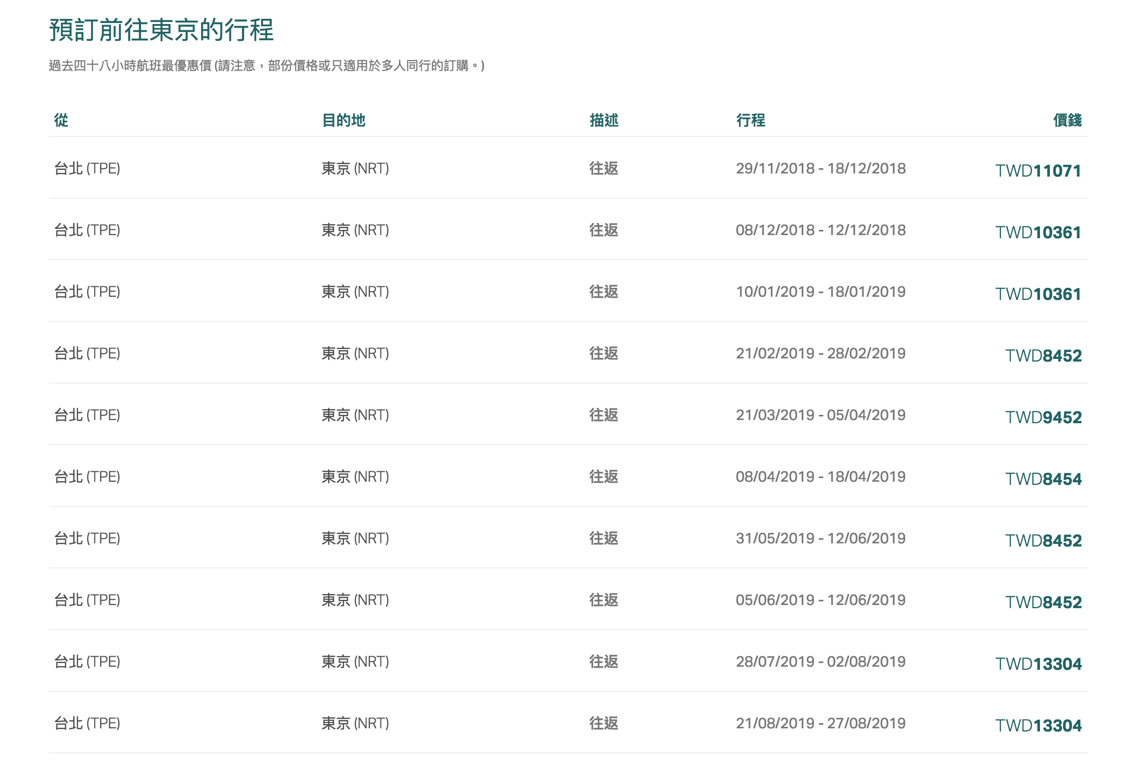This screenshot has height=767, width=1132.
Task: Click the 目的地 column header
Action: tap(343, 120)
